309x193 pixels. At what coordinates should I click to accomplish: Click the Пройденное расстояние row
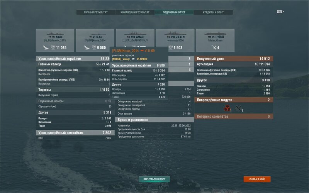[x=154, y=137]
